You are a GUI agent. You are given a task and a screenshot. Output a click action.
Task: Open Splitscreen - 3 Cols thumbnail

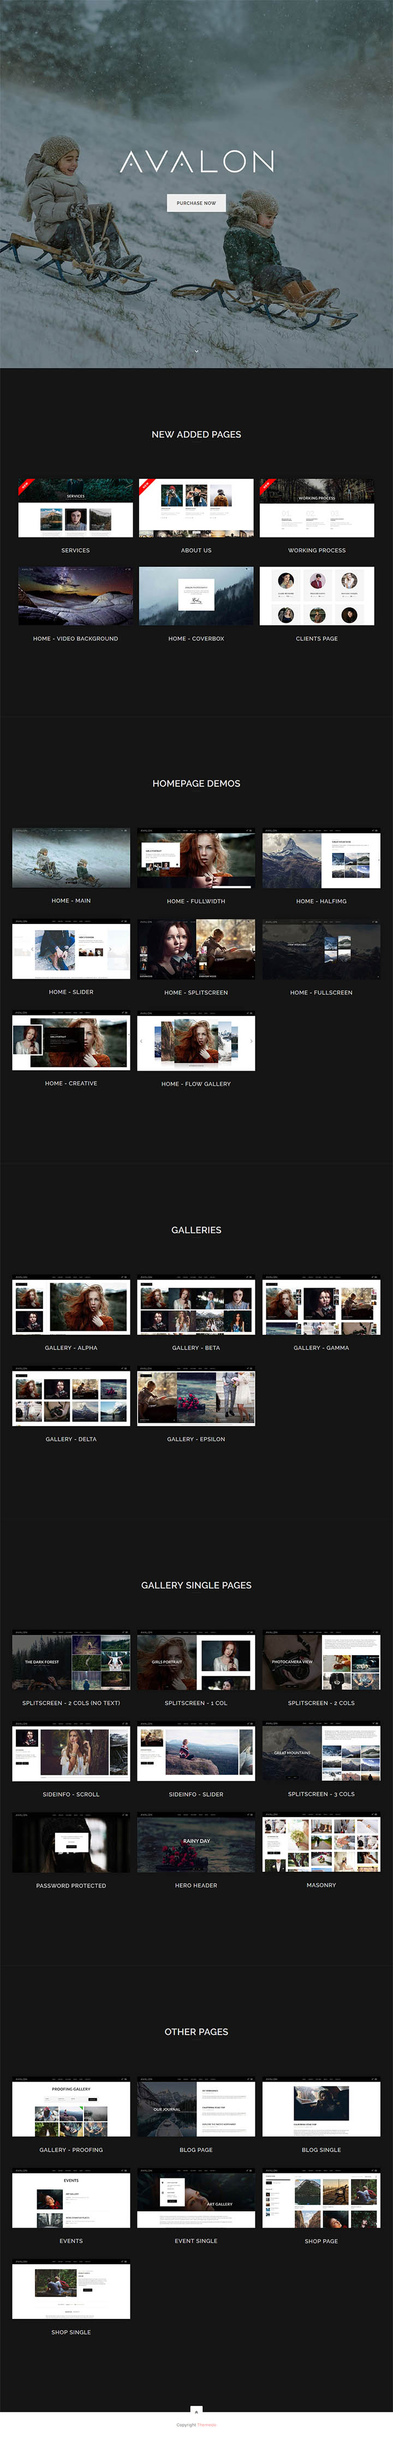click(321, 1751)
